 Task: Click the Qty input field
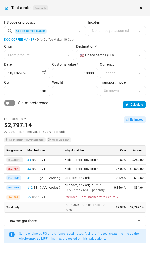click(x=27, y=91)
